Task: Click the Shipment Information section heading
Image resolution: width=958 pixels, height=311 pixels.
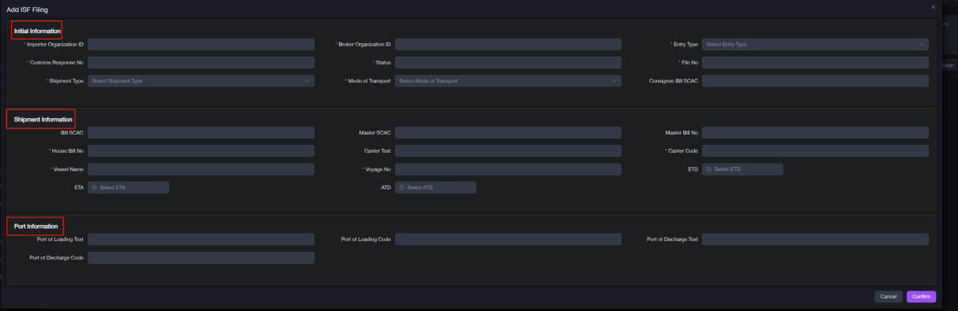Action: 43,120
